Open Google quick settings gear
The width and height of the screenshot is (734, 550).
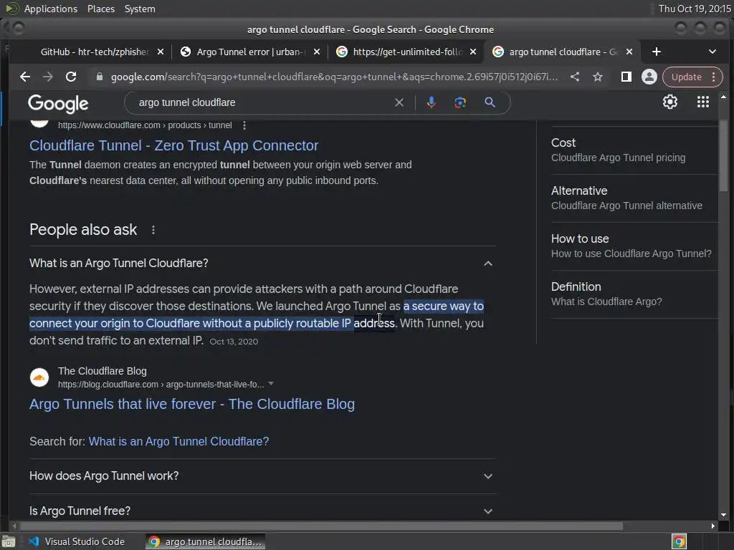tap(670, 102)
